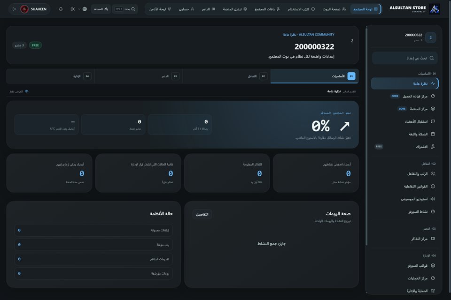Click the sidebar vertical scrollbar
Screen dimensions: 451x300
coord(366,136)
